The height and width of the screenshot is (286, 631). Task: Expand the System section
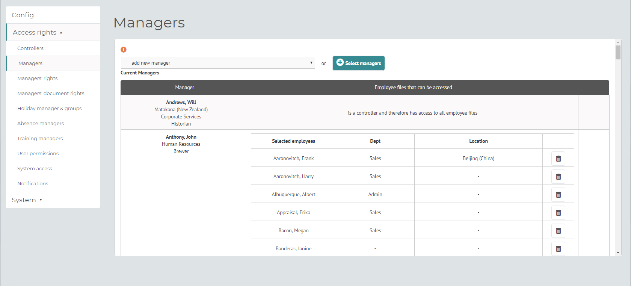(53, 200)
